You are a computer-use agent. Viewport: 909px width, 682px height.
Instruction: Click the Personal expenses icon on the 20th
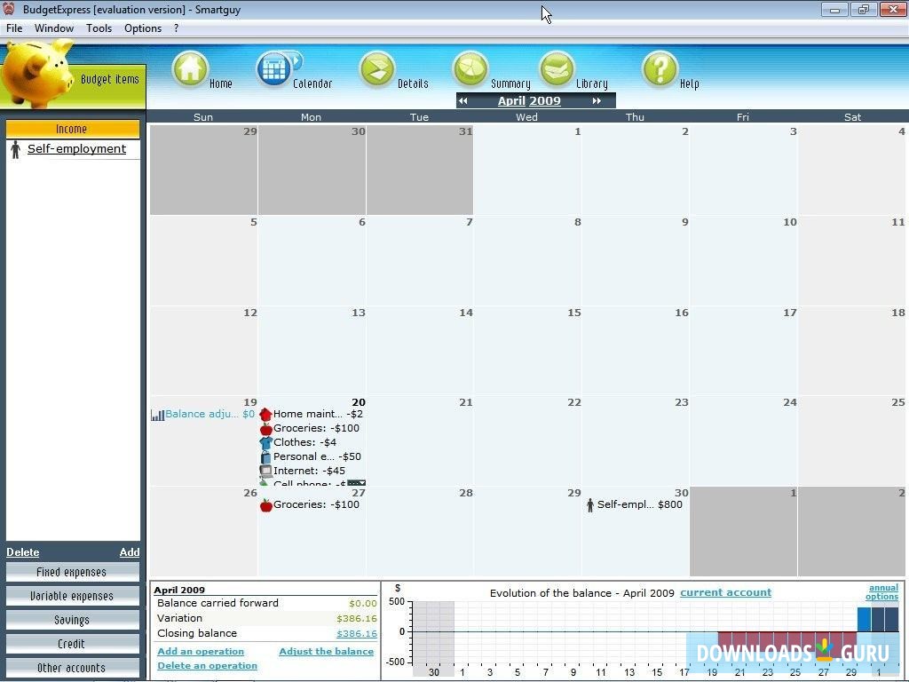265,457
